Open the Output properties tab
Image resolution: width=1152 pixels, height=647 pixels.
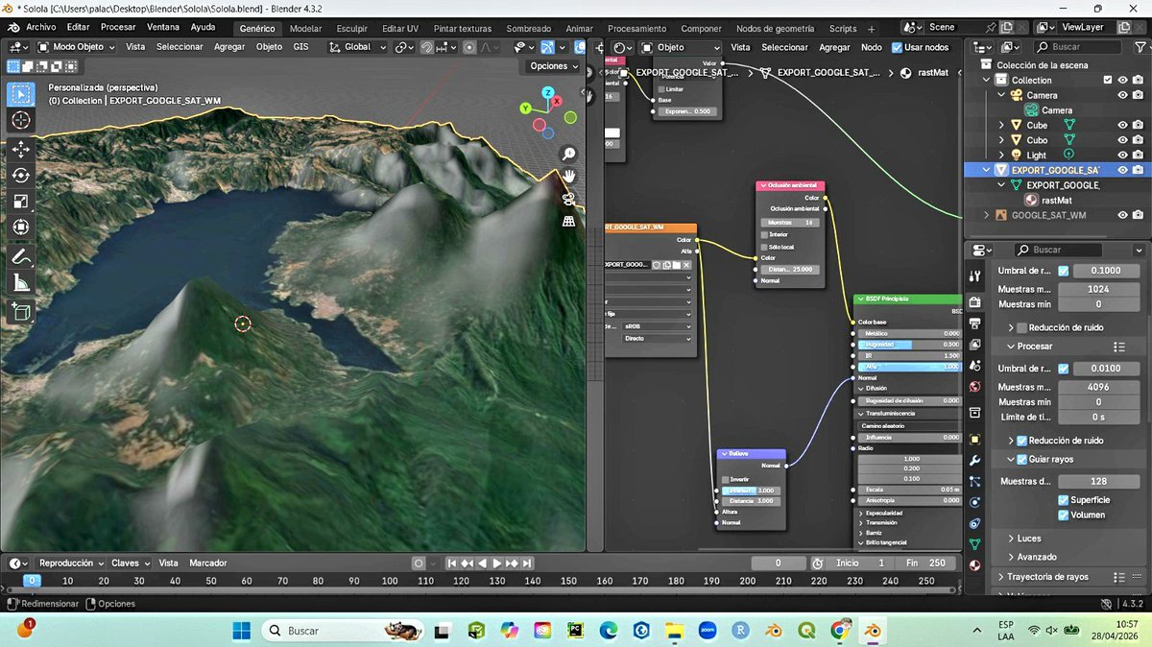click(x=975, y=324)
